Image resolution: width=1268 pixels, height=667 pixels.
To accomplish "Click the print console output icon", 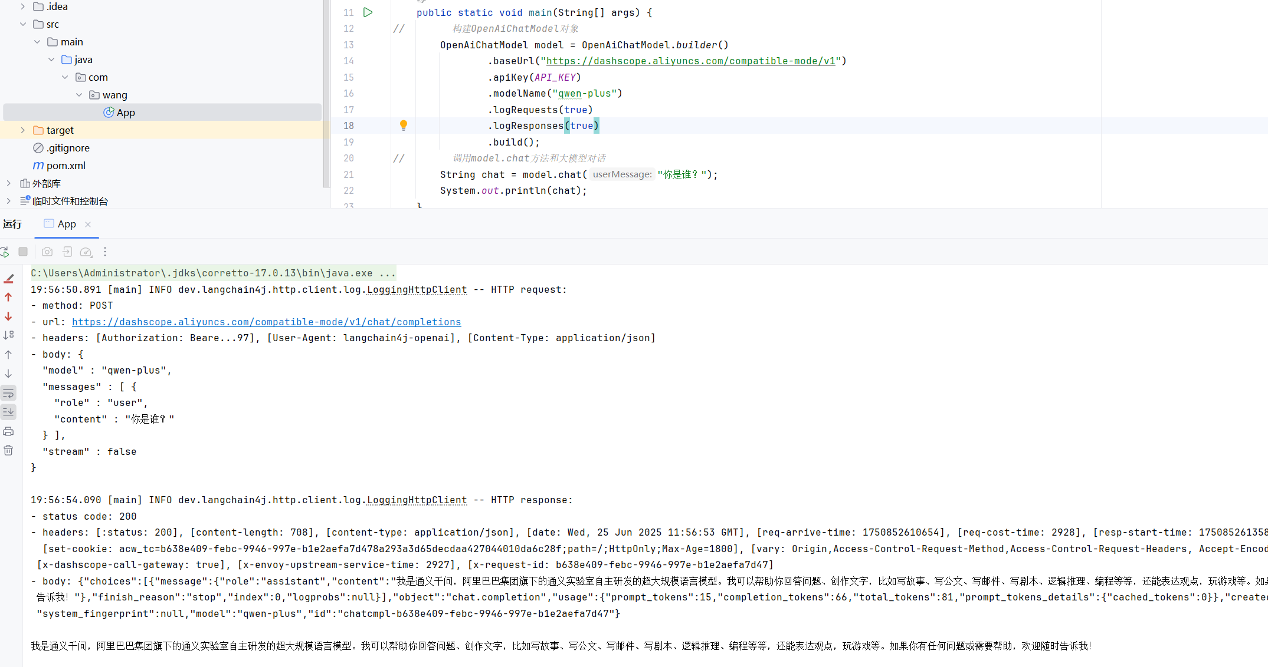I will pos(8,431).
